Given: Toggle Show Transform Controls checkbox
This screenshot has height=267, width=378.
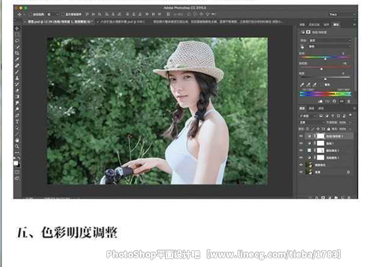Looking at the screenshot, I should click(63, 15).
